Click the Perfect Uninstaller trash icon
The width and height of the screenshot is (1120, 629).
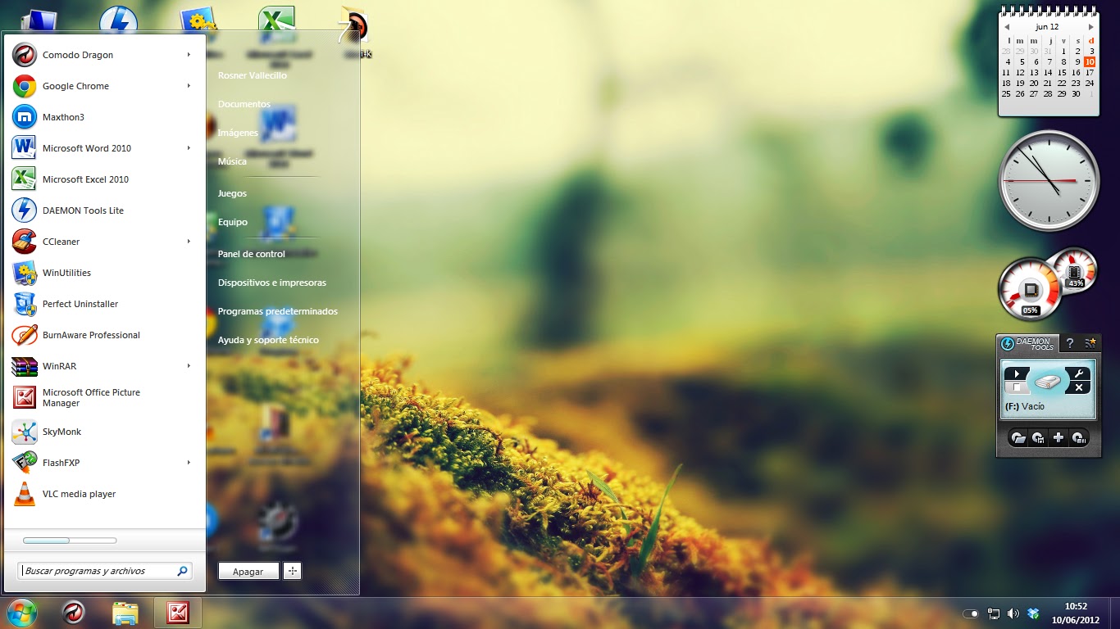(x=25, y=304)
